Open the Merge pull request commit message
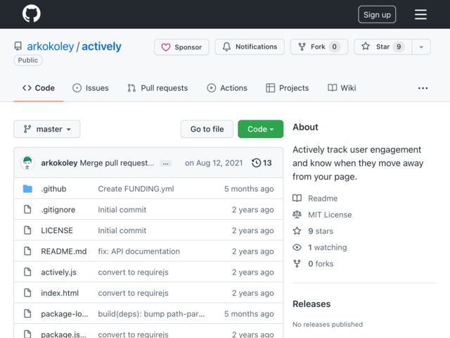 pos(117,163)
